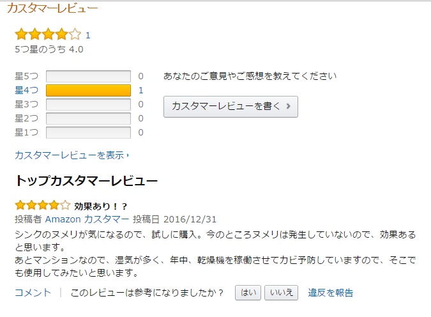Click the arrow after カスタマーレビューを表示

128,155
